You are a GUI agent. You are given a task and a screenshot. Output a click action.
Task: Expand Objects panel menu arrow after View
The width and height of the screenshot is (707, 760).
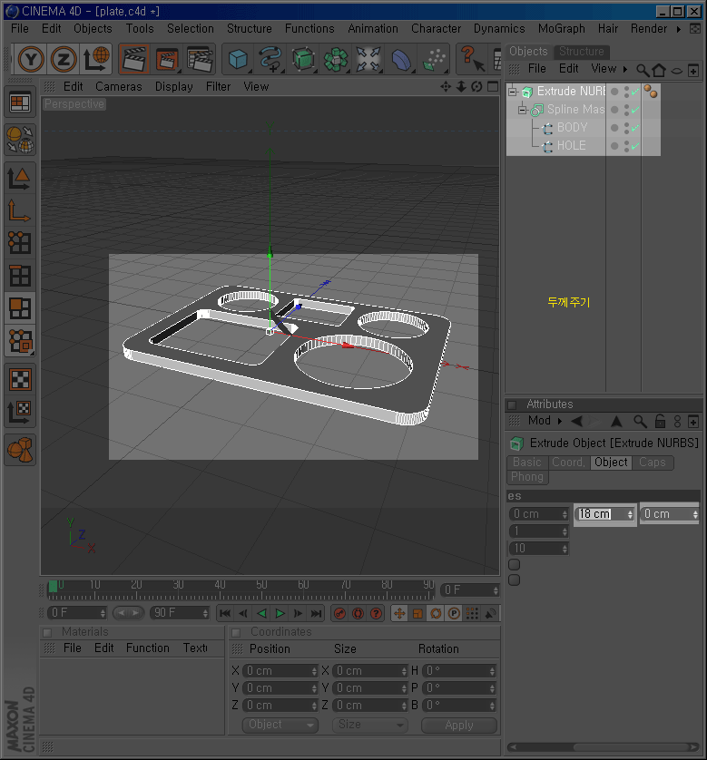point(625,69)
